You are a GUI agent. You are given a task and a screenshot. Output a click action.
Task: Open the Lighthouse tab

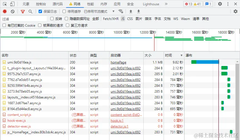click(151, 4)
